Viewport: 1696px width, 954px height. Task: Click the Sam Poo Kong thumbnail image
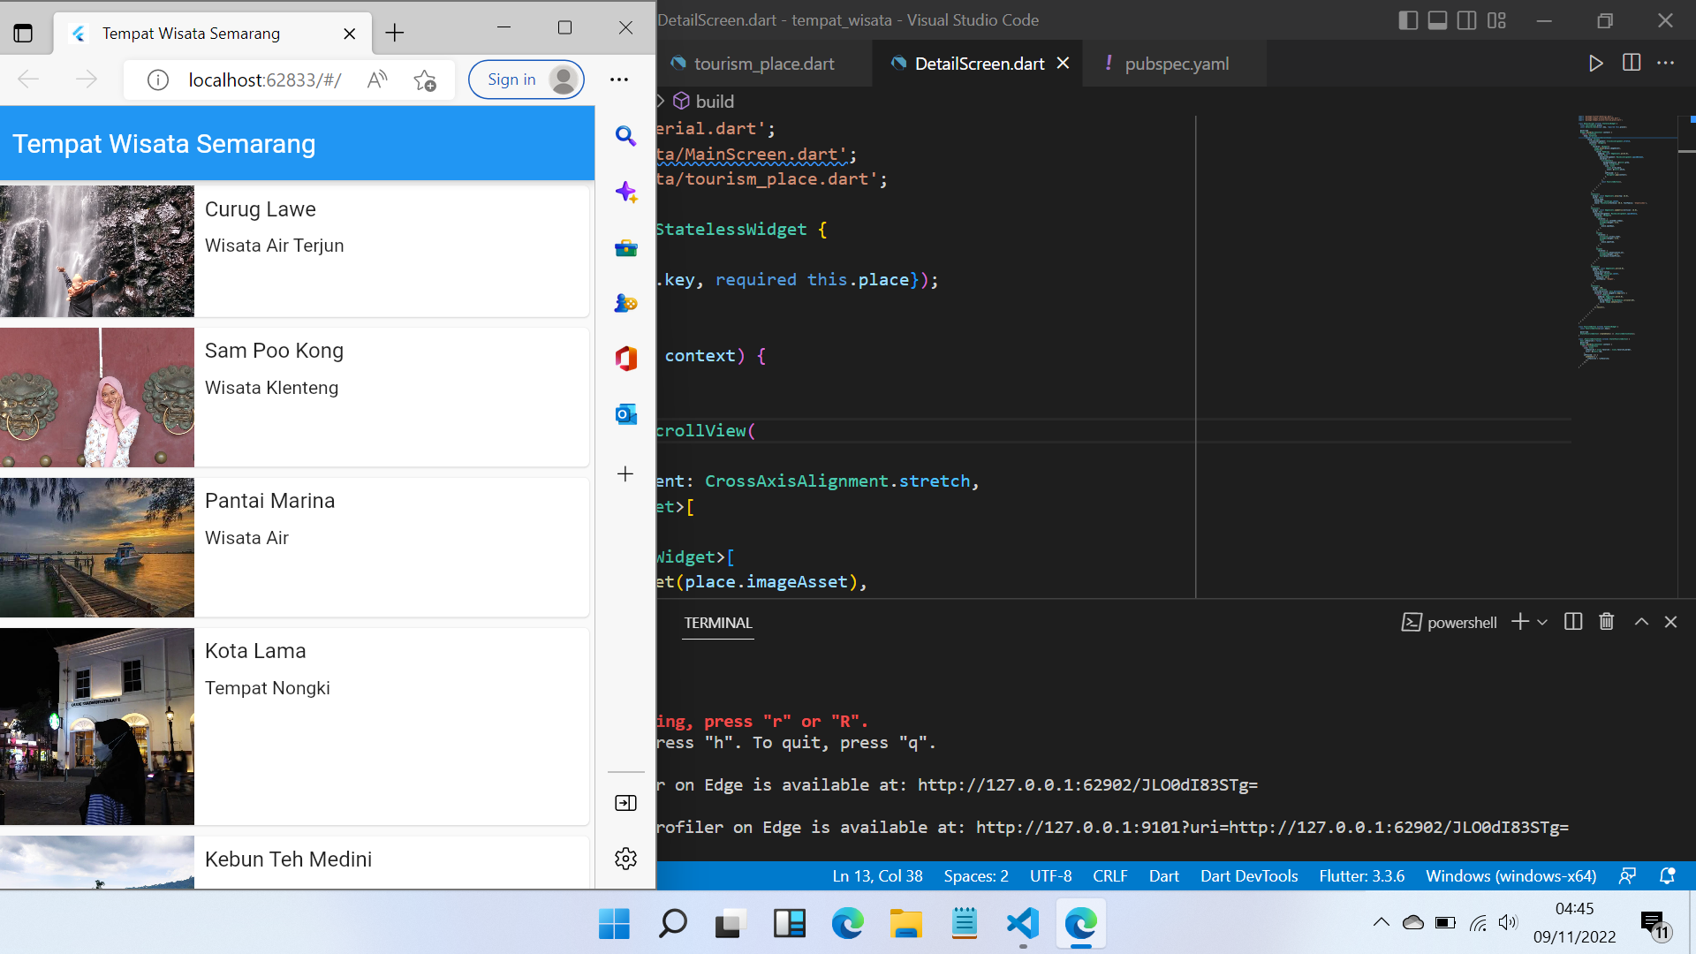pyautogui.click(x=97, y=397)
